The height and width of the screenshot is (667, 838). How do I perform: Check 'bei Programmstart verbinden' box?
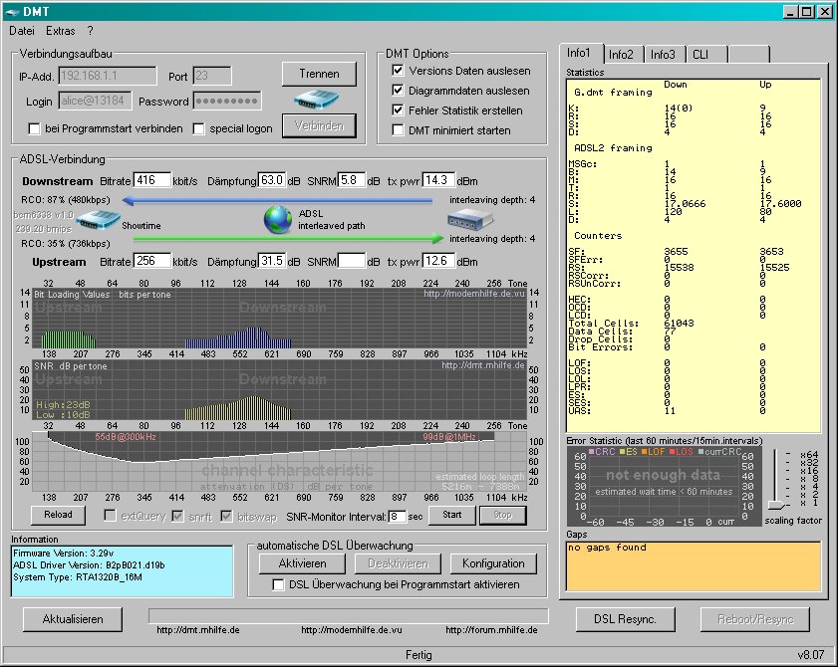click(35, 128)
